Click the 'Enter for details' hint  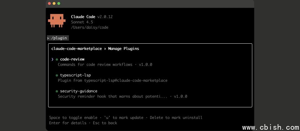(x=67, y=123)
